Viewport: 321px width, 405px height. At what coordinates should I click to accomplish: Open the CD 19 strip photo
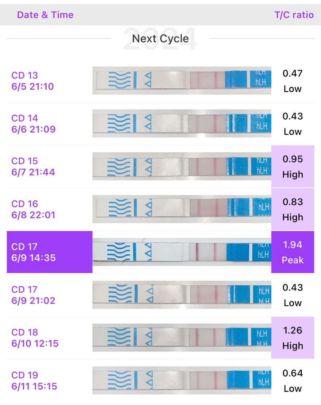pos(182,380)
